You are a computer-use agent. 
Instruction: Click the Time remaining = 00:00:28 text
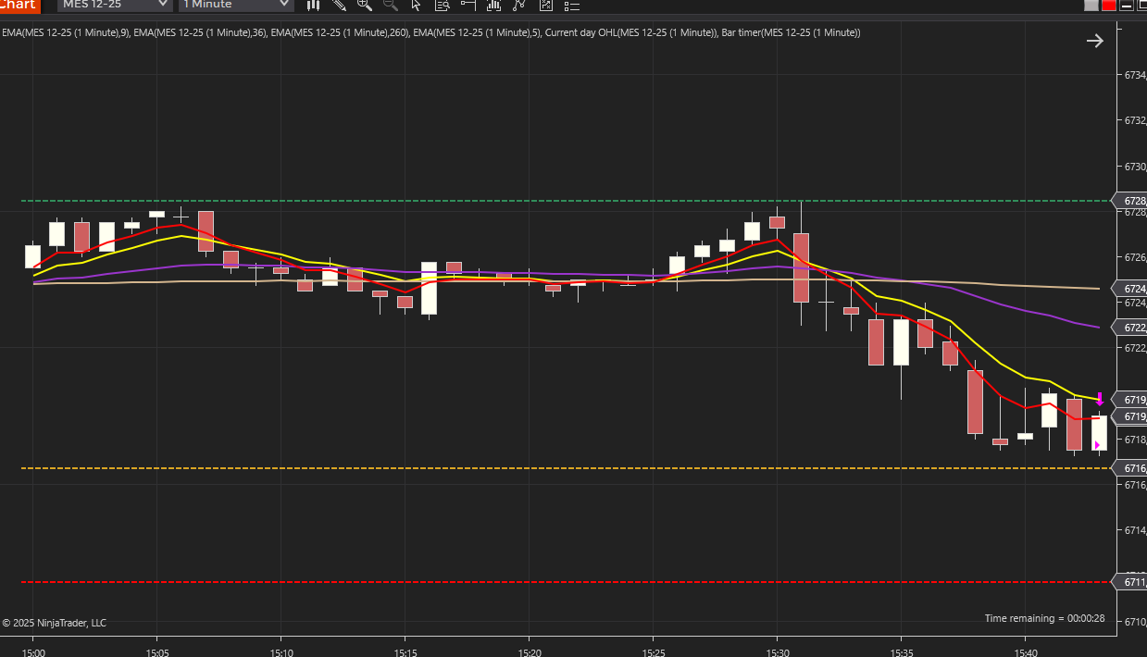1044,618
